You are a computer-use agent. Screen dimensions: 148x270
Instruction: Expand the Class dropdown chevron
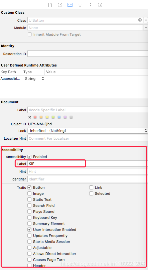pyautogui.click(x=146, y=20)
